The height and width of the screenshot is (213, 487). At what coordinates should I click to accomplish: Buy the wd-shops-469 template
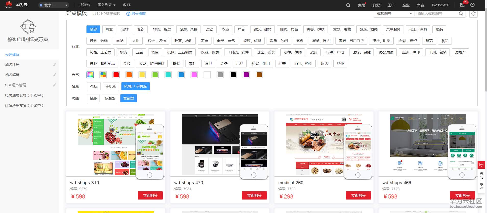coord(463,195)
